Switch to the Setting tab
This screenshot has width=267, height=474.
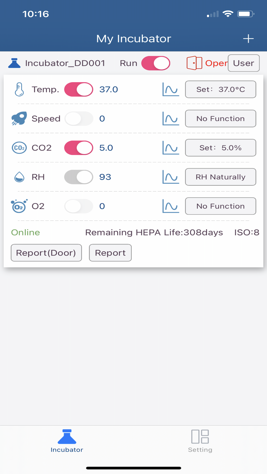(200, 441)
